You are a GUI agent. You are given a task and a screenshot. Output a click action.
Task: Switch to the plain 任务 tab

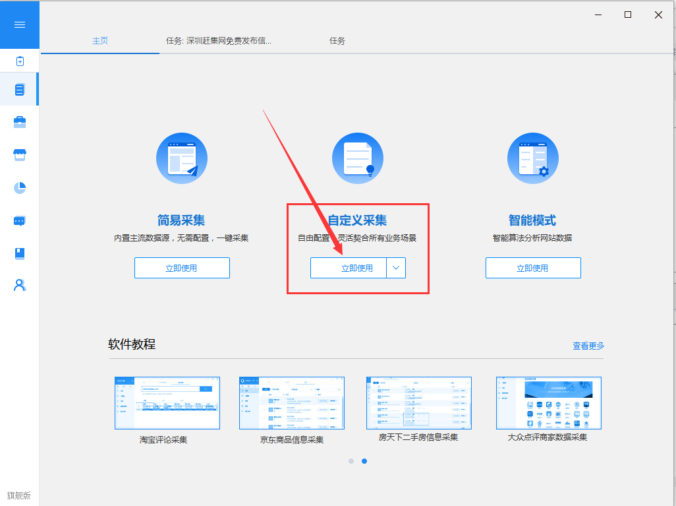pyautogui.click(x=337, y=41)
